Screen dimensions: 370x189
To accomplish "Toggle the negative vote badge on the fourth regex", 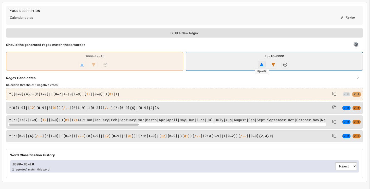I will click(356, 136).
